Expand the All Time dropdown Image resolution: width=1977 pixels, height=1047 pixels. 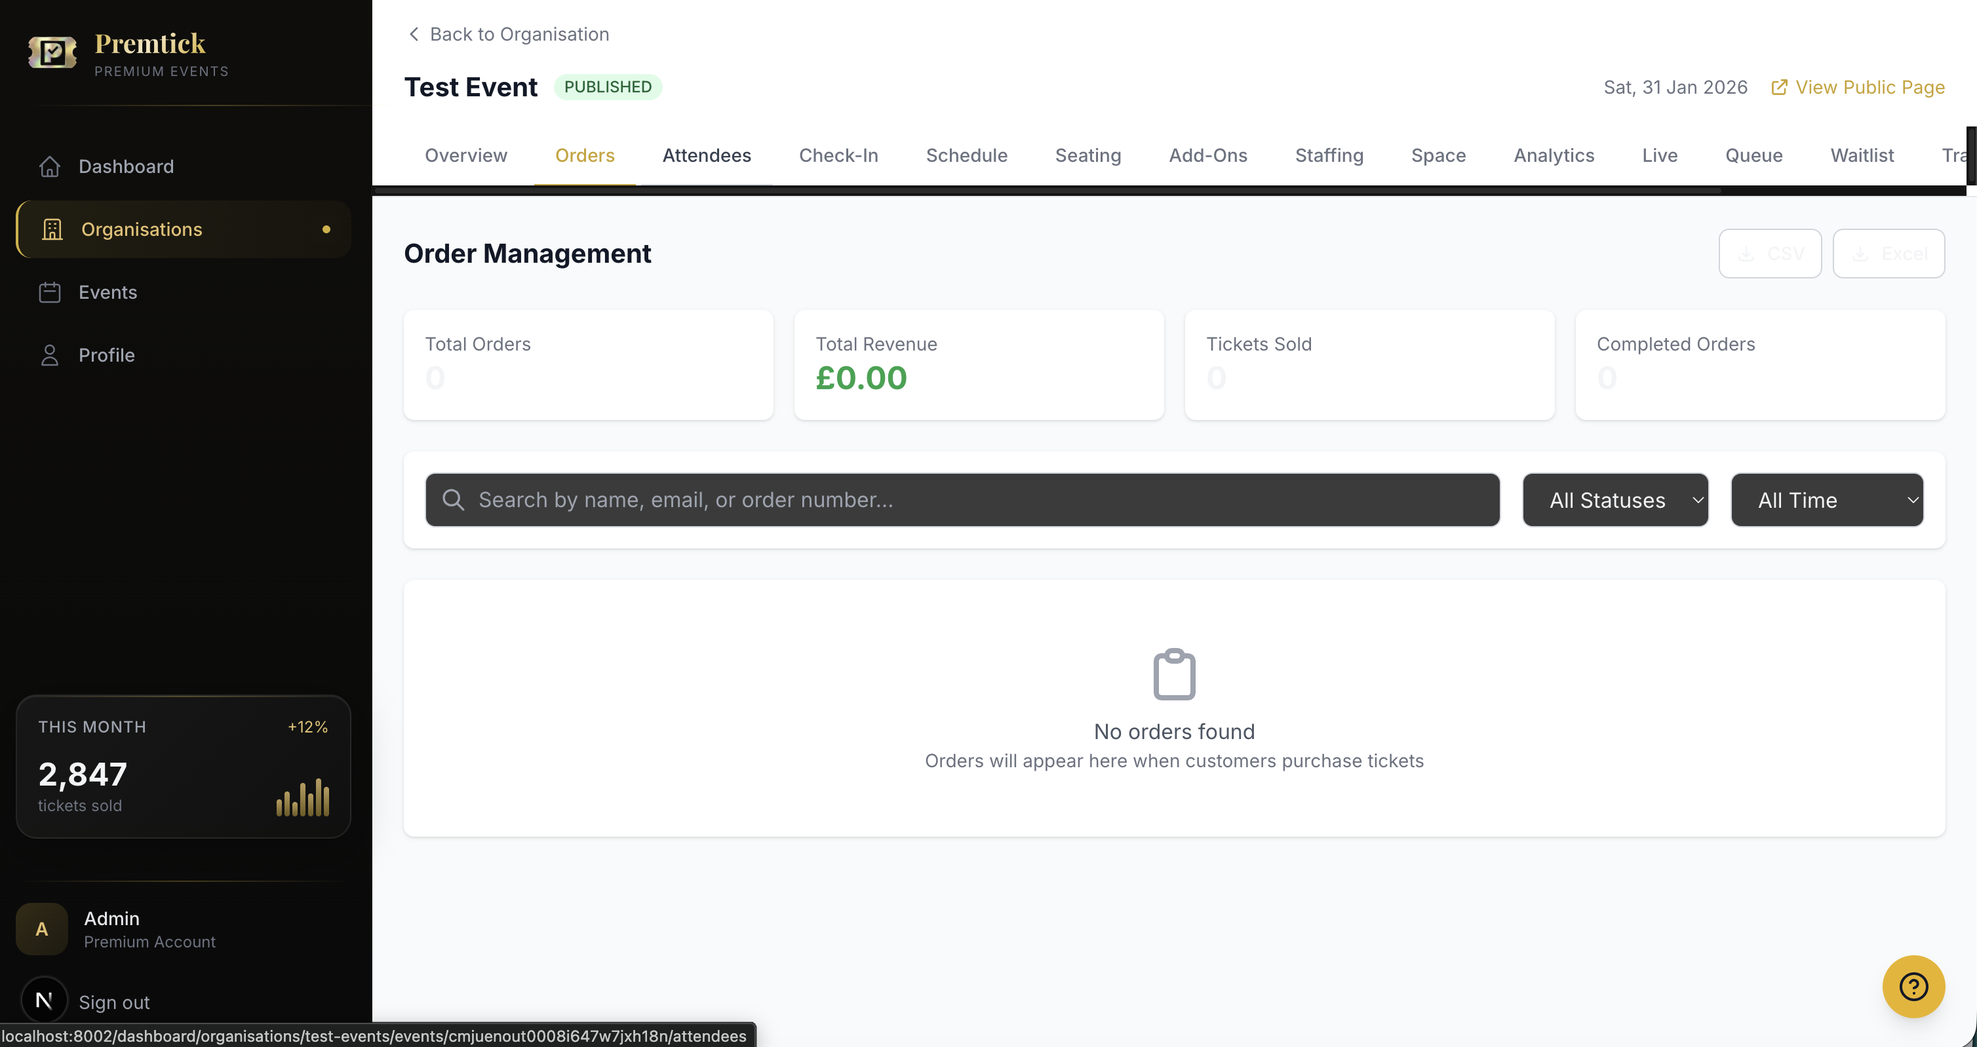1827,500
